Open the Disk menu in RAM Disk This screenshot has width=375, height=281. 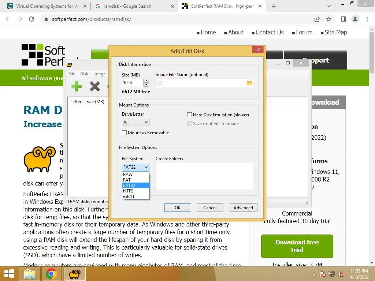point(84,74)
